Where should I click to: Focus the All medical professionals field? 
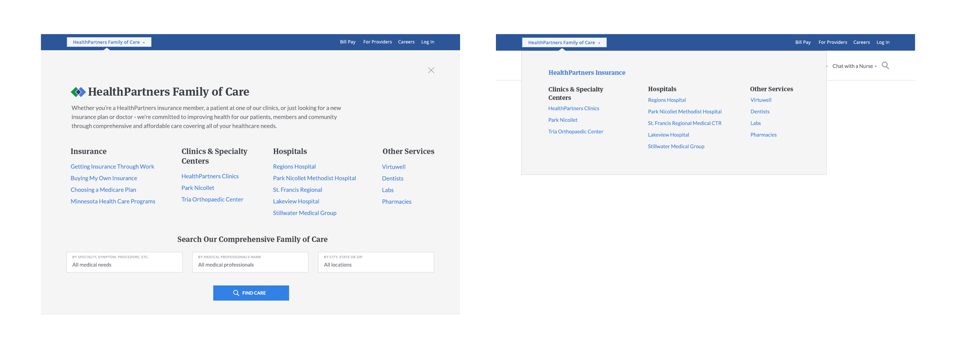[x=250, y=262]
